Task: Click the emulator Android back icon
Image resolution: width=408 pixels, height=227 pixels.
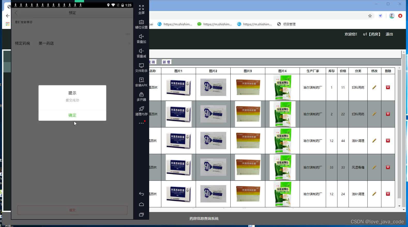Action: [x=141, y=194]
